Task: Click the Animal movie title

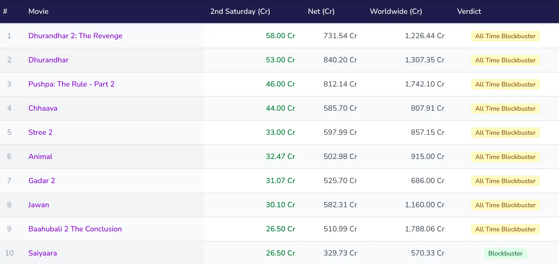Action: [x=40, y=157]
